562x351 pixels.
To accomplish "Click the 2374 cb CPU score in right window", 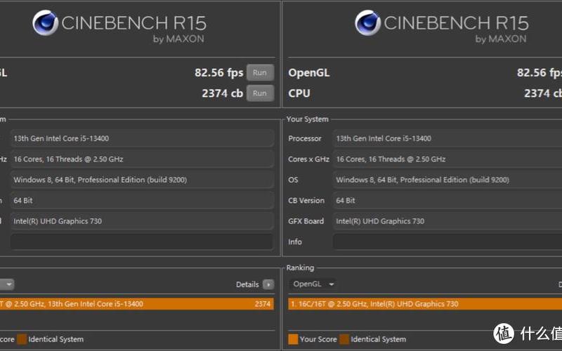I will tap(543, 93).
